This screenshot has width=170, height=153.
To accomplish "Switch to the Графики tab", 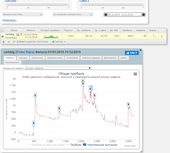I will tap(10, 58).
